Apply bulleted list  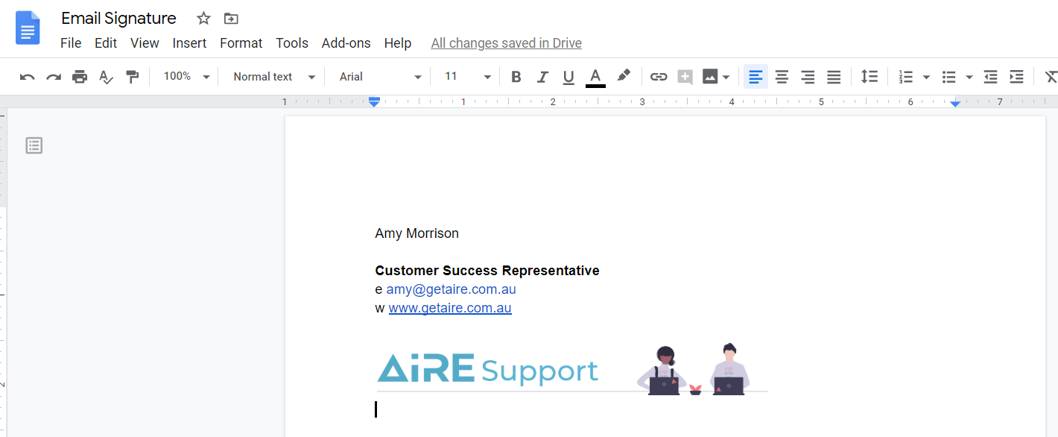coord(949,76)
